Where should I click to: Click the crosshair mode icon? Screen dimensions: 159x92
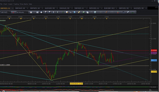coord(57,12)
